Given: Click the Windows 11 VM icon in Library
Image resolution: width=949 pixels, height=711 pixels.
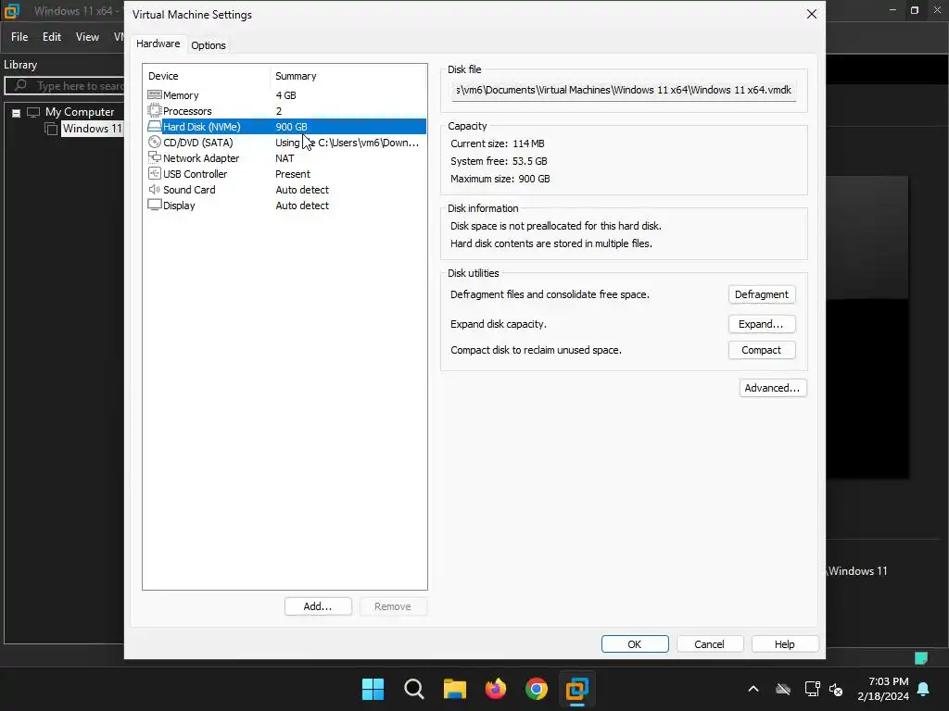Looking at the screenshot, I should point(52,128).
